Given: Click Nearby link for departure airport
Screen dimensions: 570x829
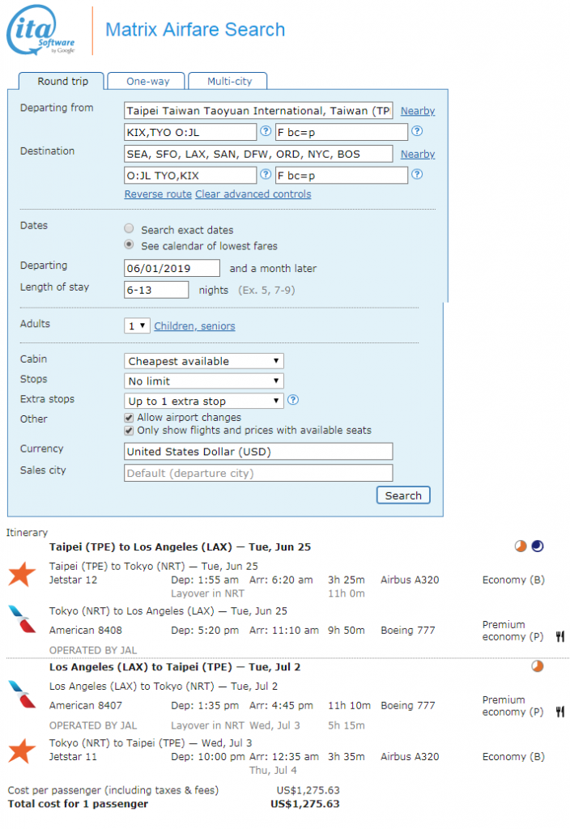Looking at the screenshot, I should tap(417, 111).
